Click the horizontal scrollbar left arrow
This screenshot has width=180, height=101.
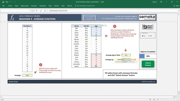click(1, 97)
